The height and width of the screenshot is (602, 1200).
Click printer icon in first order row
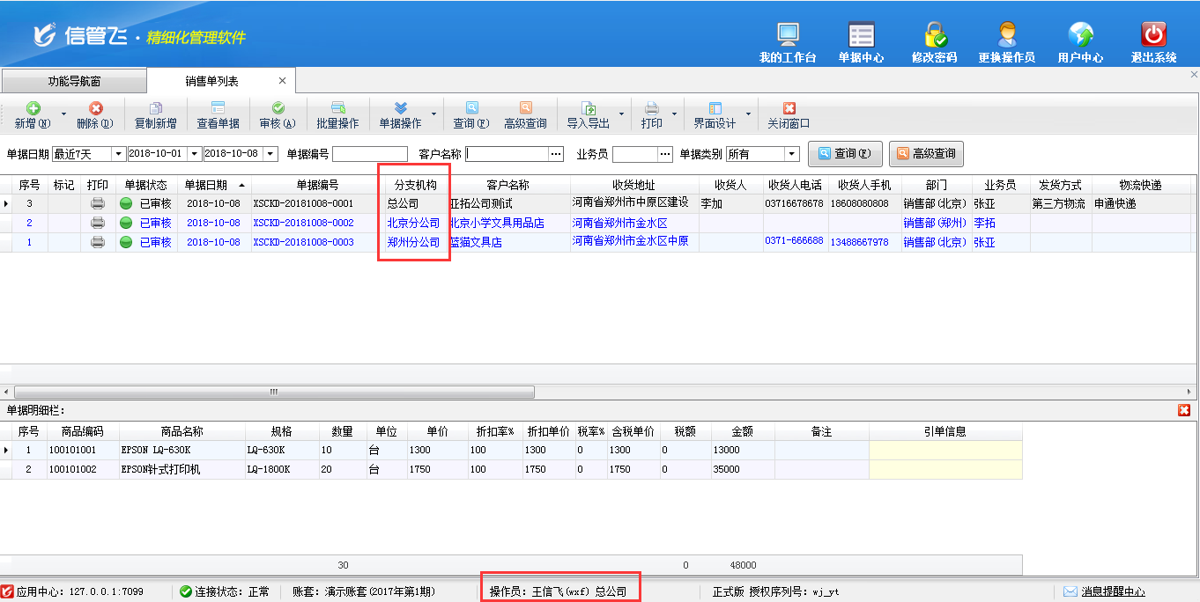click(98, 203)
